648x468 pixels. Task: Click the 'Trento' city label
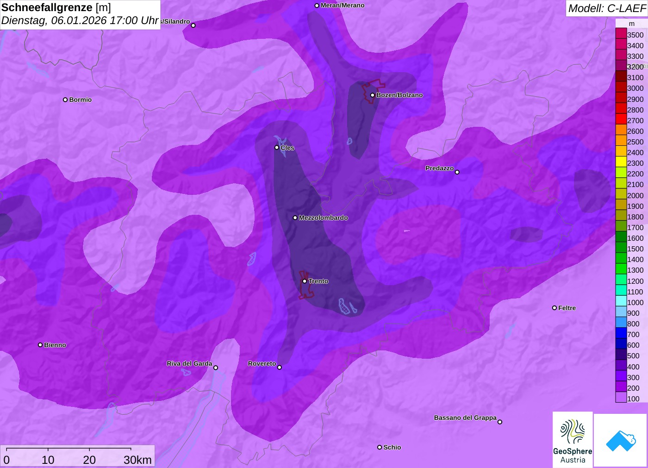[318, 281]
